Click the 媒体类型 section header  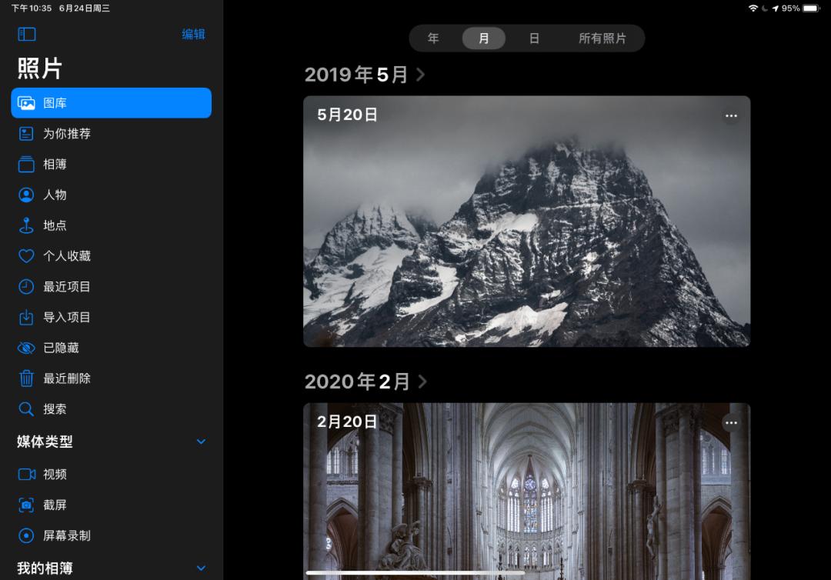click(45, 442)
